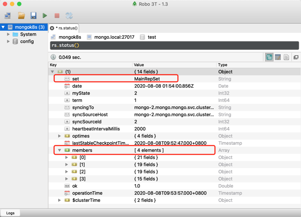
Task: Click the Type column header
Action: tap(259, 65)
